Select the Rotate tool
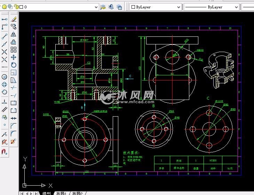The width and height of the screenshot is (254, 195). click(x=14, y=65)
